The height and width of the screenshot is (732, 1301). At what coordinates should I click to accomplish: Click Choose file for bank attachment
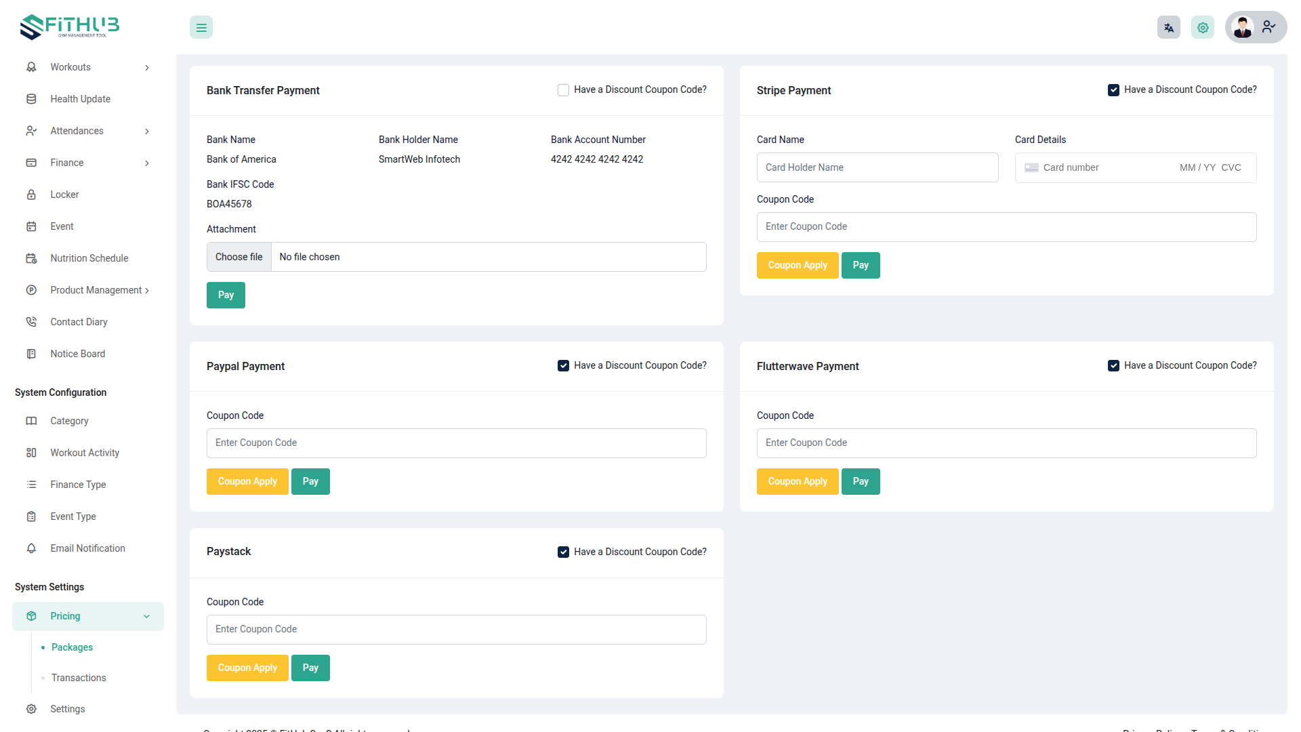click(x=239, y=258)
